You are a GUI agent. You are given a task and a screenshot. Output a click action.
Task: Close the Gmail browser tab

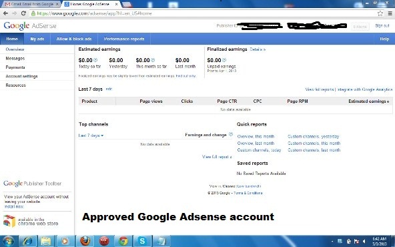point(57,4)
